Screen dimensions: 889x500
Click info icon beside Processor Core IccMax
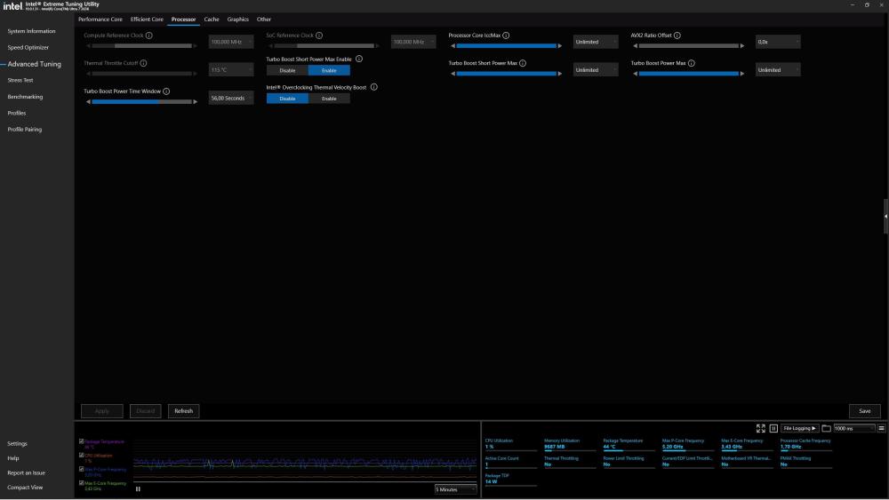click(x=507, y=36)
